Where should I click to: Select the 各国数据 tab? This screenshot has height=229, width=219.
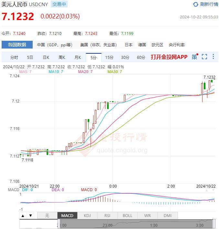[17, 45]
